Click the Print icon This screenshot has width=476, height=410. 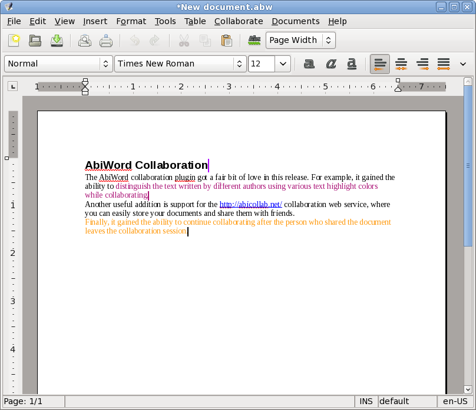coord(106,41)
